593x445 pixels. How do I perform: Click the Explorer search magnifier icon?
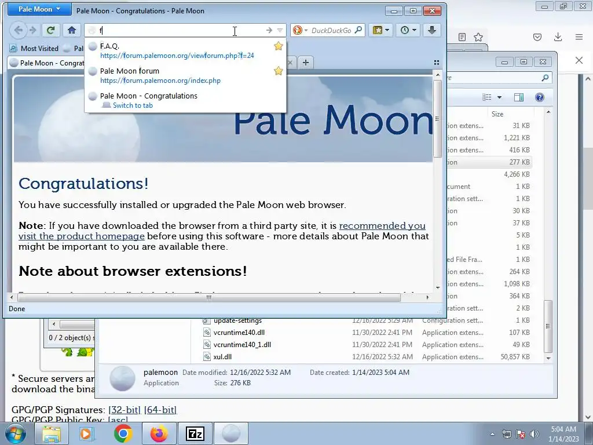pos(545,78)
